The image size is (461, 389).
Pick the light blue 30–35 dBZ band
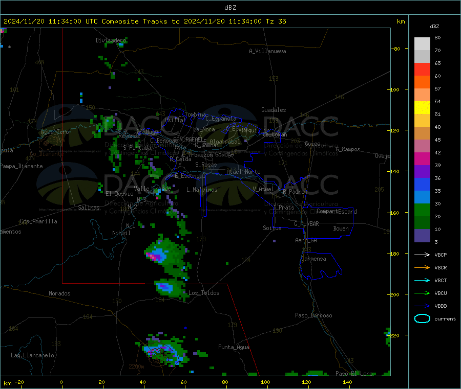pos(422,197)
